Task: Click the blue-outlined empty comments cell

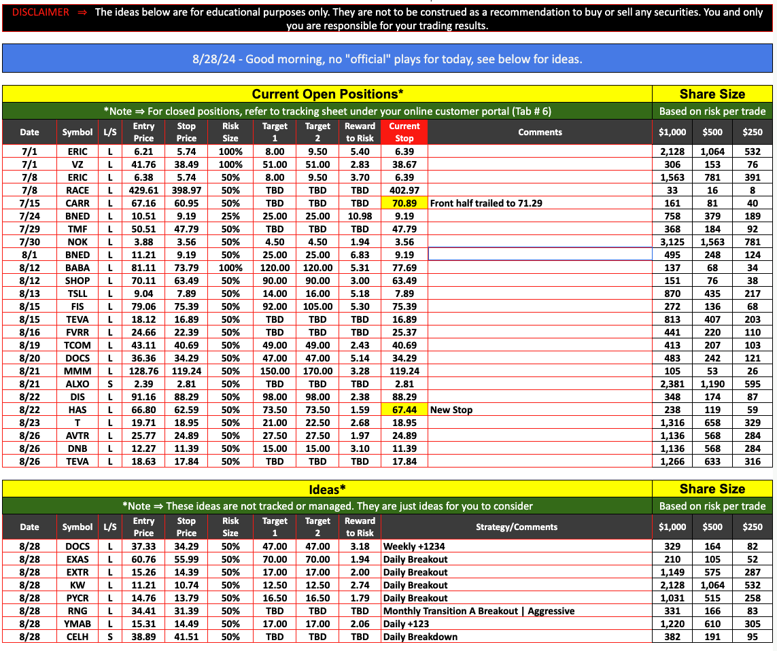Action: (540, 255)
